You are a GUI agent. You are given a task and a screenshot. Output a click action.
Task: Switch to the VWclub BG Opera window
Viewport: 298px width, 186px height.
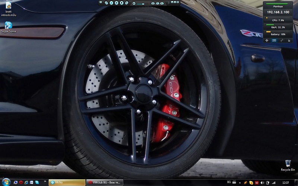[104, 183]
